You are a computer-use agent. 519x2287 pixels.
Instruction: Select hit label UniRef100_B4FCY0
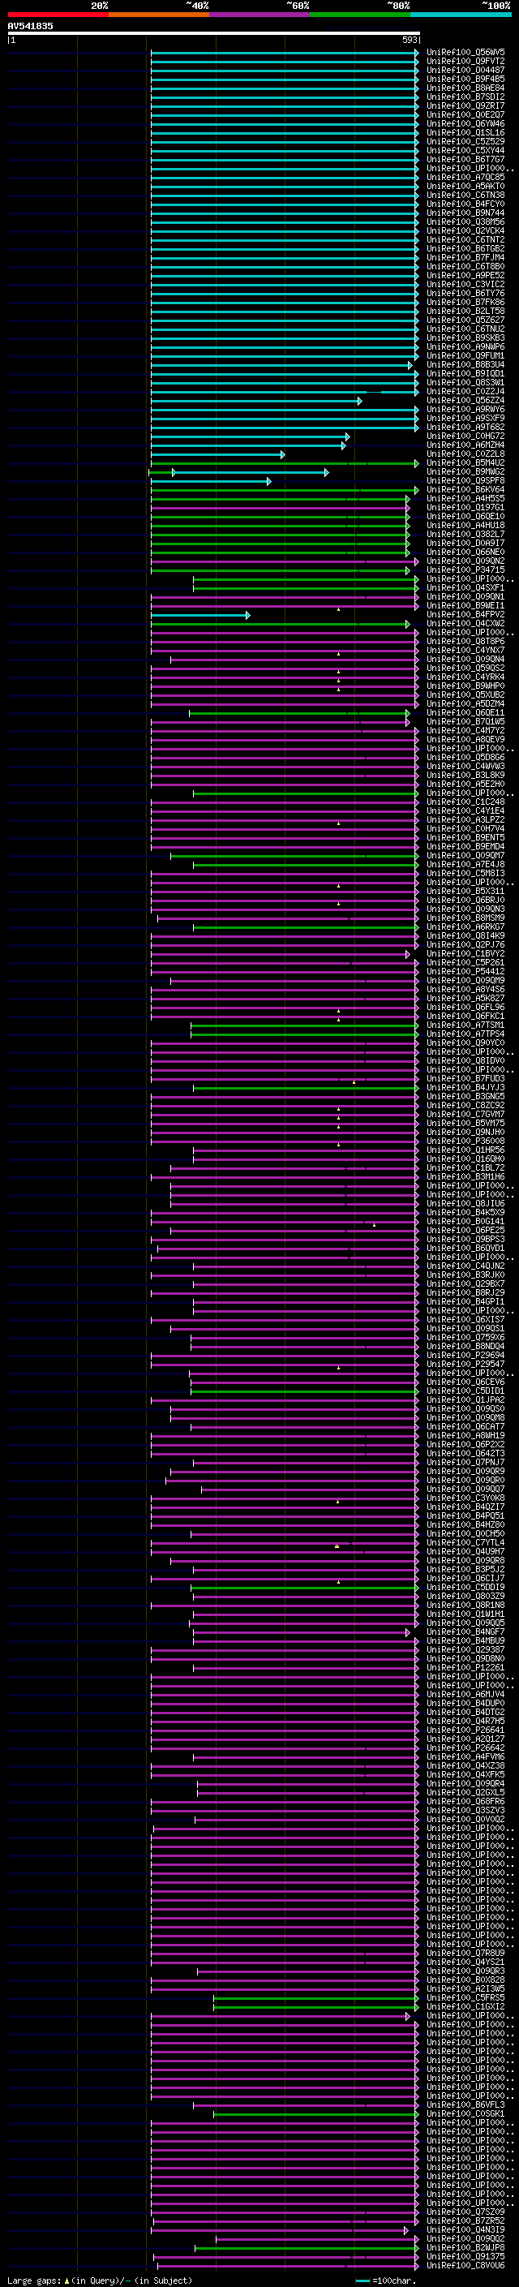click(465, 204)
